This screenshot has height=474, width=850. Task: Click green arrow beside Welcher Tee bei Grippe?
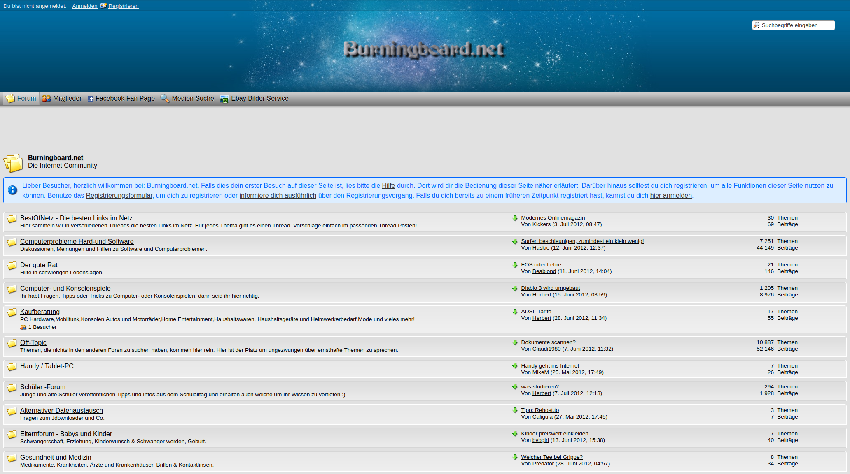[515, 457]
